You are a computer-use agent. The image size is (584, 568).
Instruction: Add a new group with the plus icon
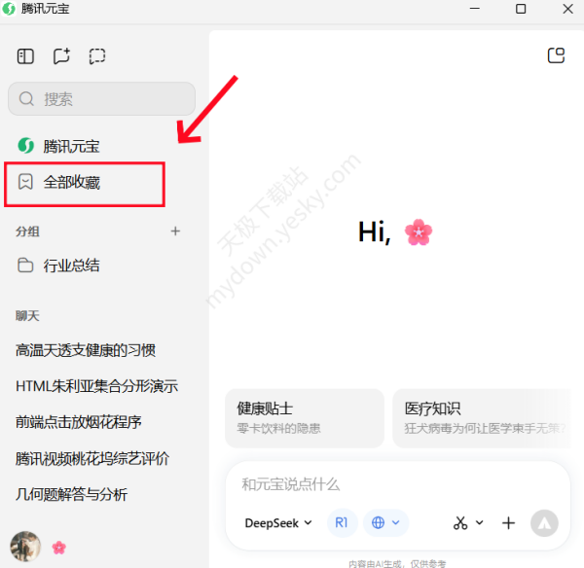pos(175,231)
